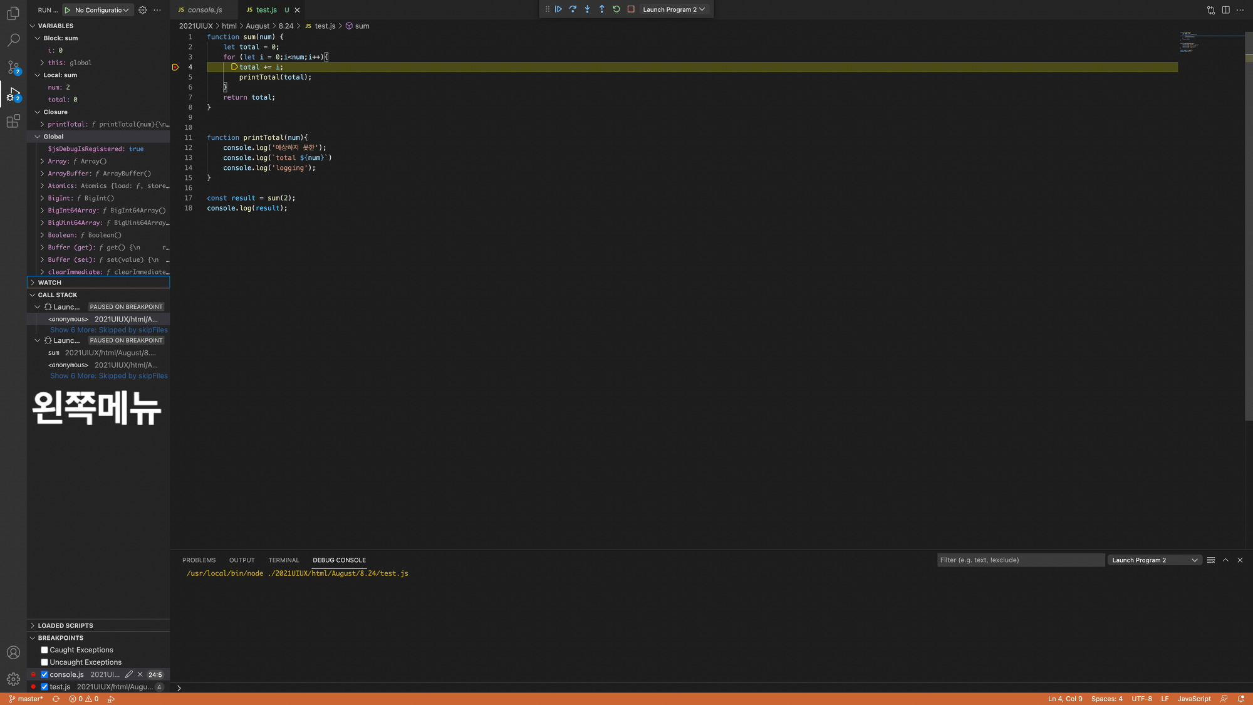The height and width of the screenshot is (705, 1253).
Task: Open the Explorer view in activity bar
Action: (x=13, y=13)
